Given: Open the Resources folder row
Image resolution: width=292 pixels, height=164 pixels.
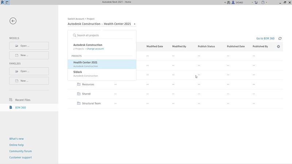Looking at the screenshot, I should 175,85.
